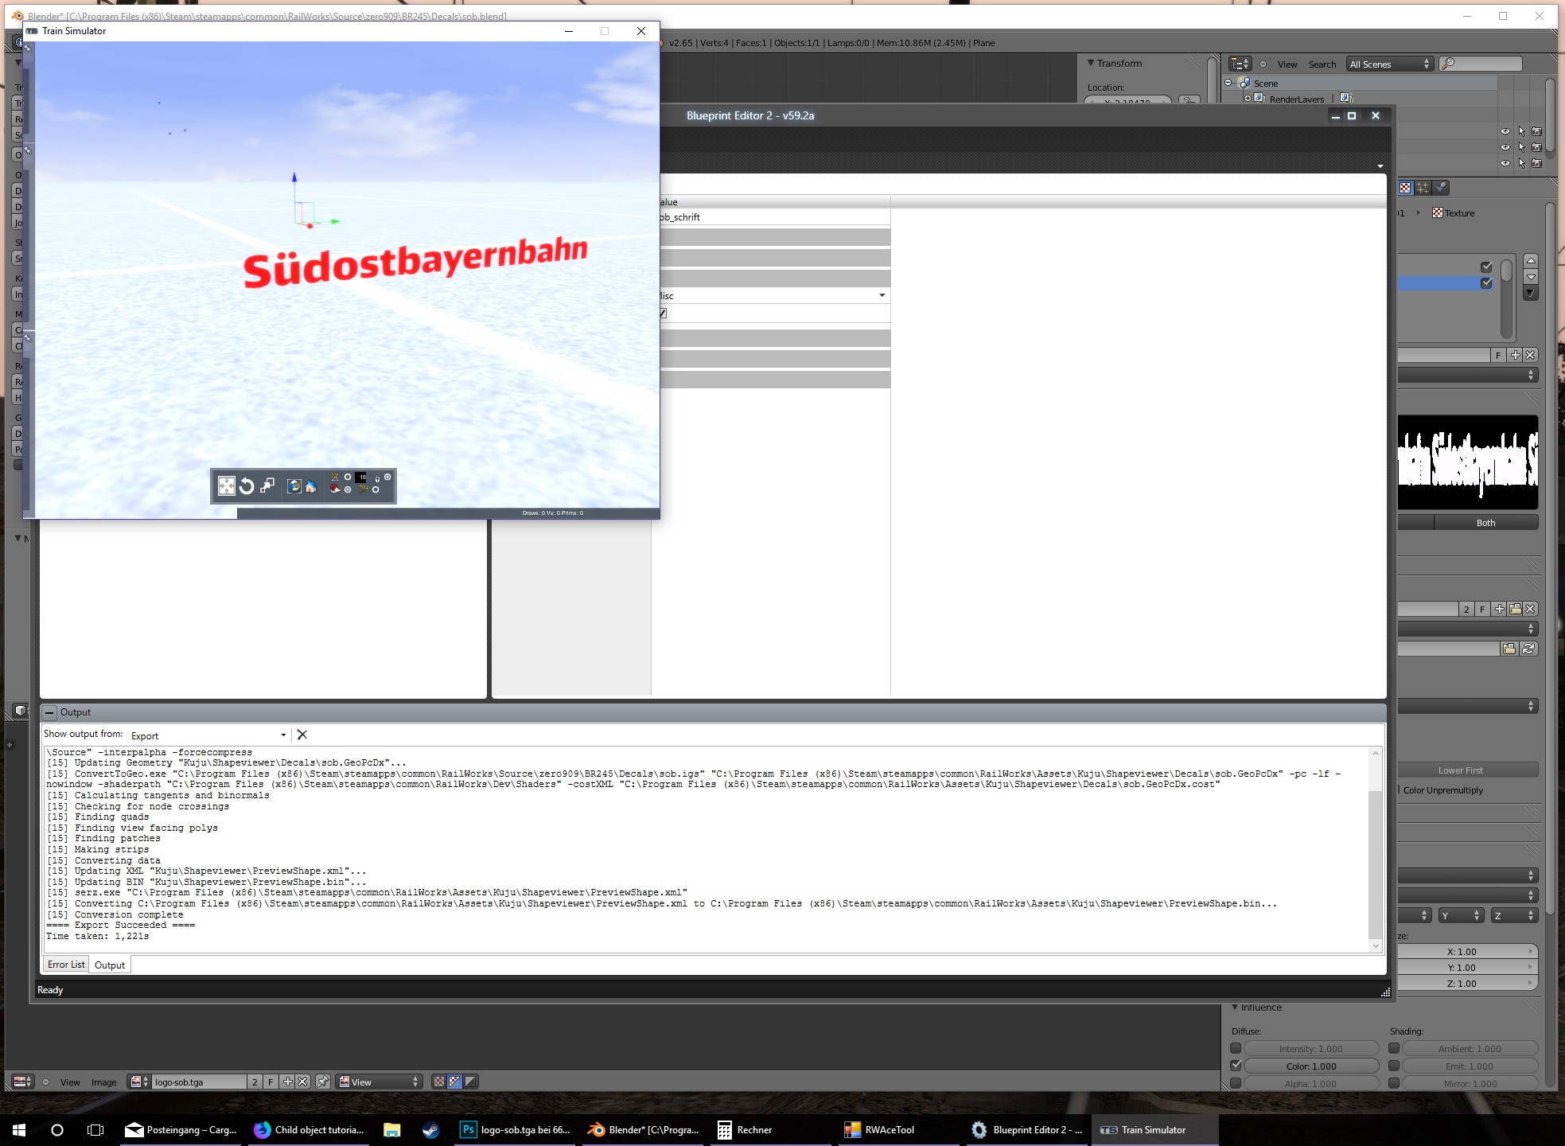Uncheck the highlighted texture slot checkbox
The image size is (1565, 1146).
click(x=1486, y=283)
